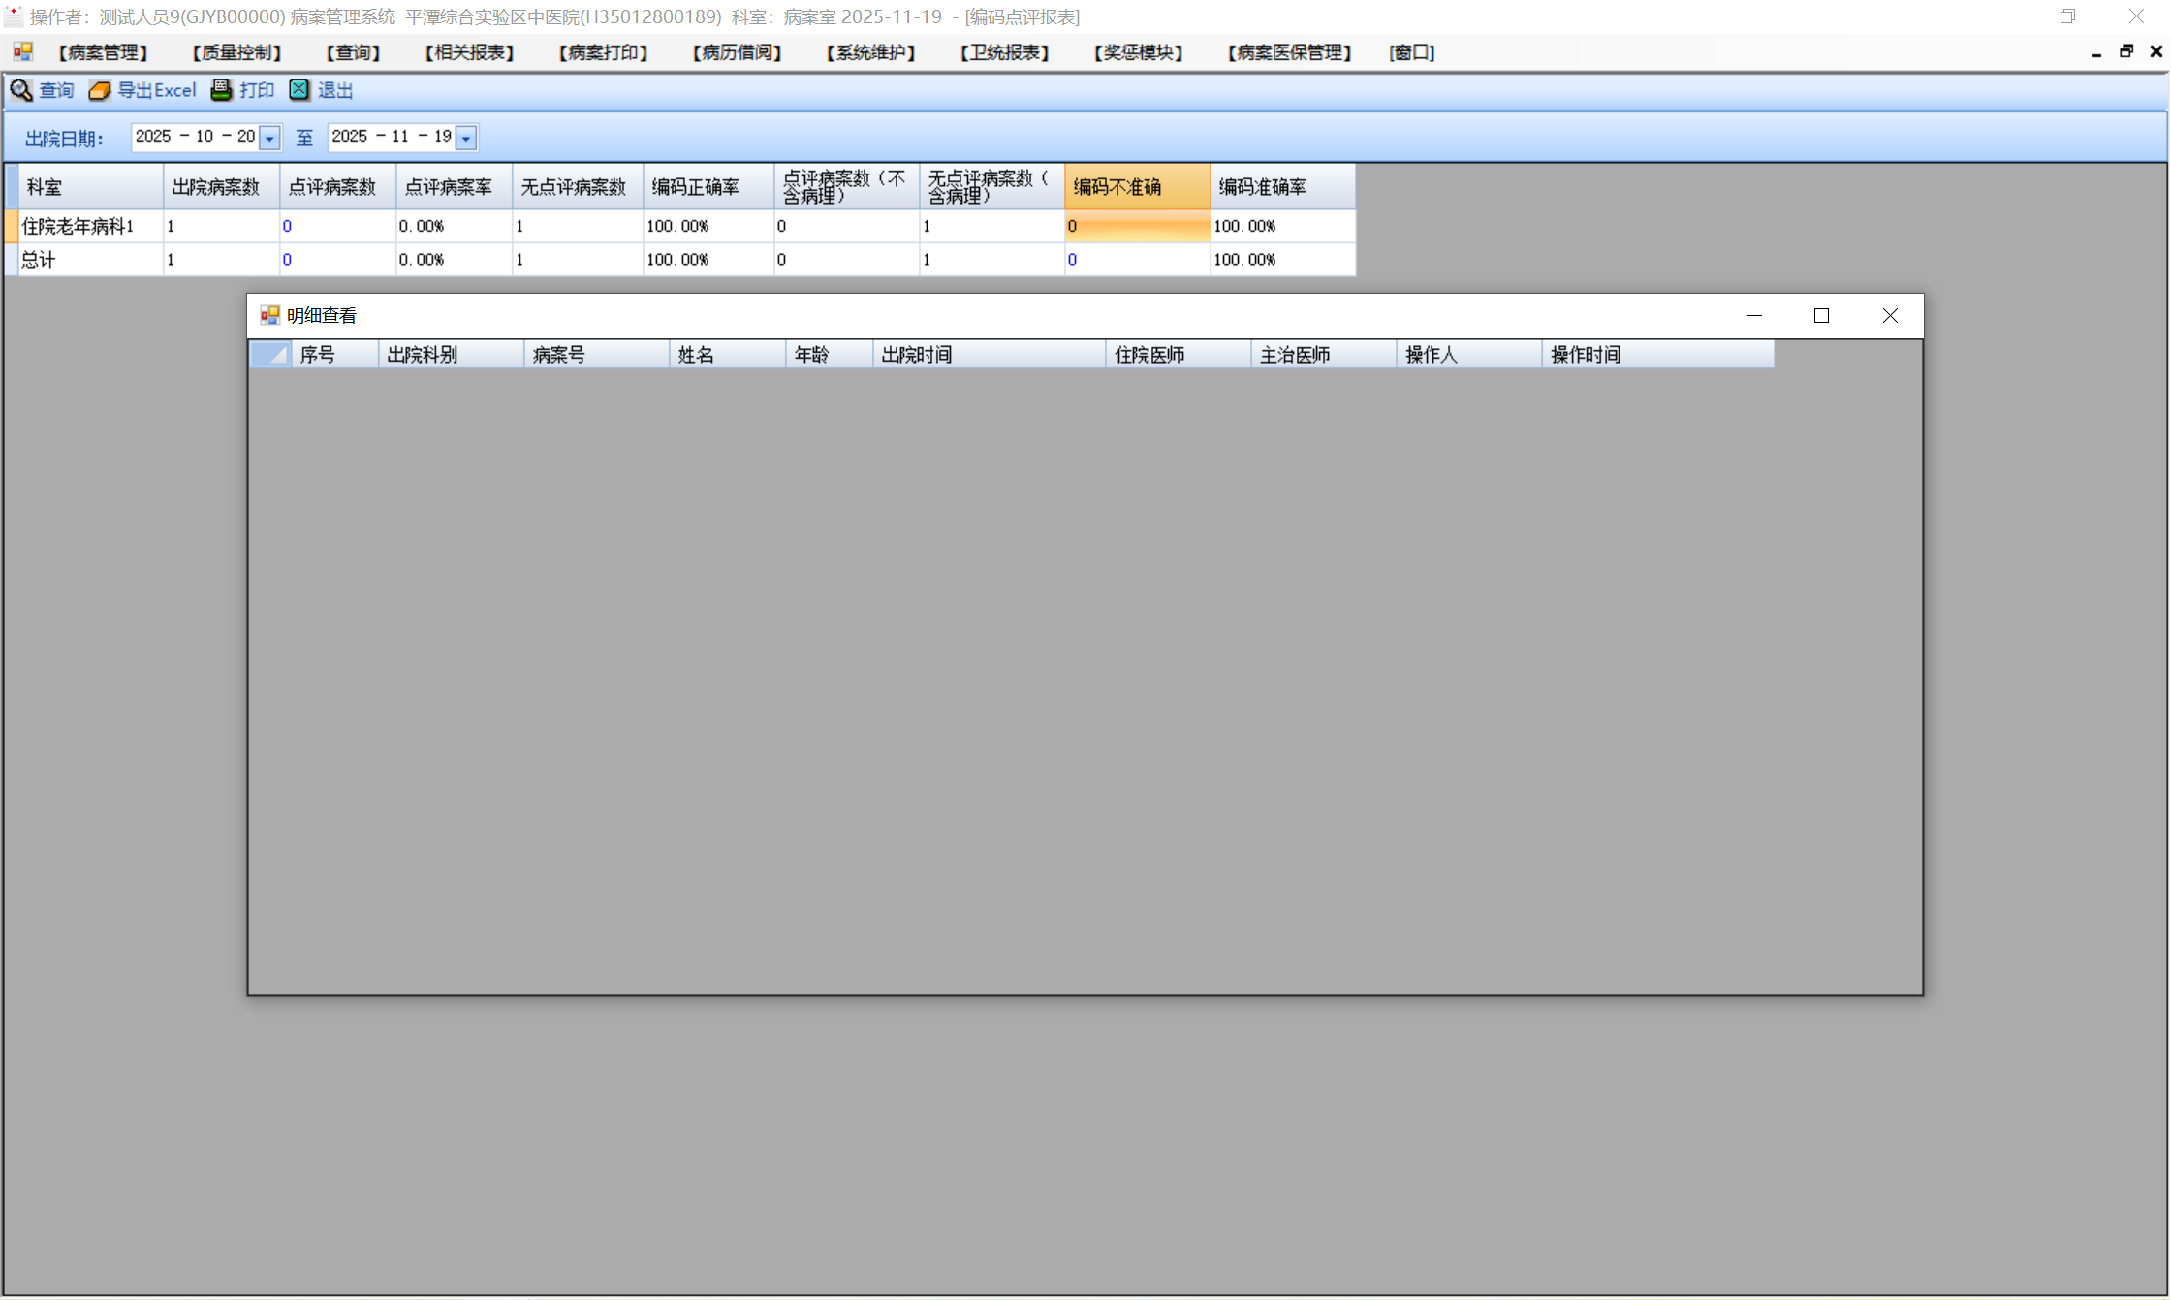The width and height of the screenshot is (2171, 1300).
Task: Click the green Exit icon
Action: [x=299, y=90]
